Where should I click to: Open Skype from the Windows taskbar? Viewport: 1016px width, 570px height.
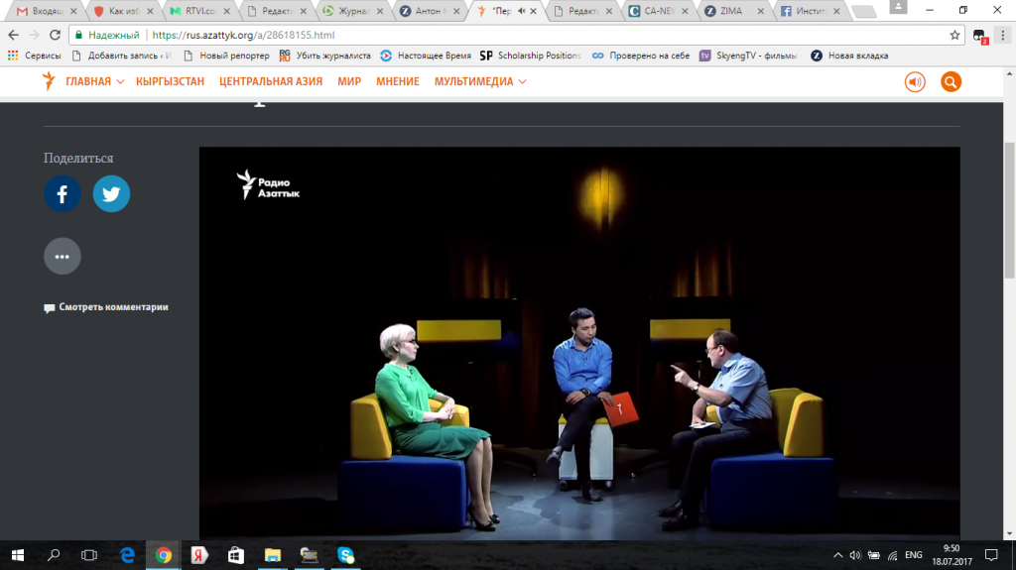point(345,555)
